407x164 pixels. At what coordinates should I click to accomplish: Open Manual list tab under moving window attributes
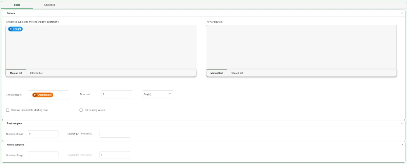coord(16,73)
